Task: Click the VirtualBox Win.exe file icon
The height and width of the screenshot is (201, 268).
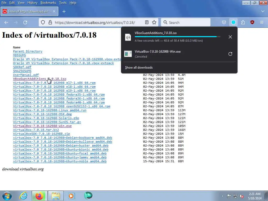Action: point(128,54)
